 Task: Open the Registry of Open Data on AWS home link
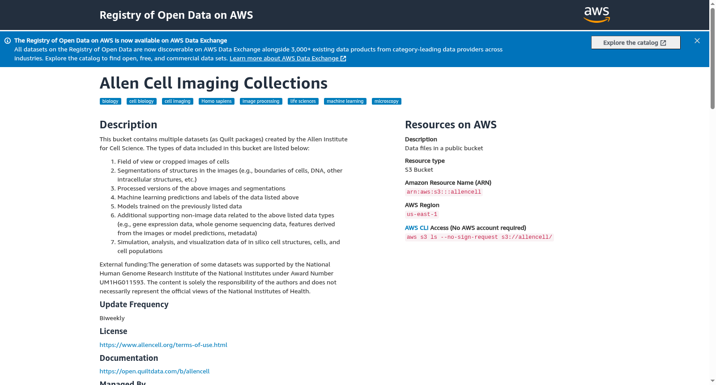[176, 15]
